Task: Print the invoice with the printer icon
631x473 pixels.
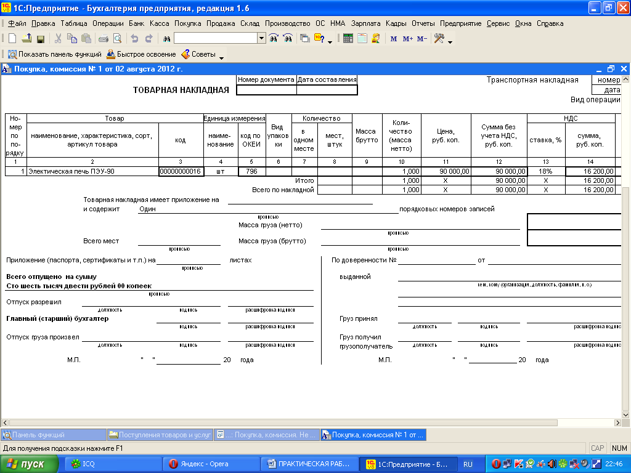Action: pos(104,39)
